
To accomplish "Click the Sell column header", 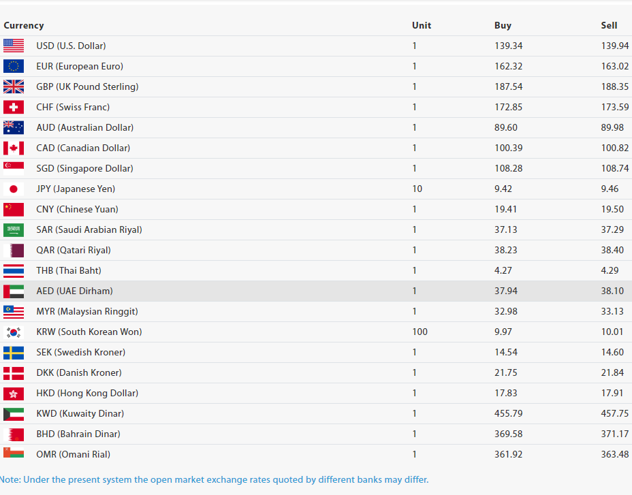I will coord(609,25).
